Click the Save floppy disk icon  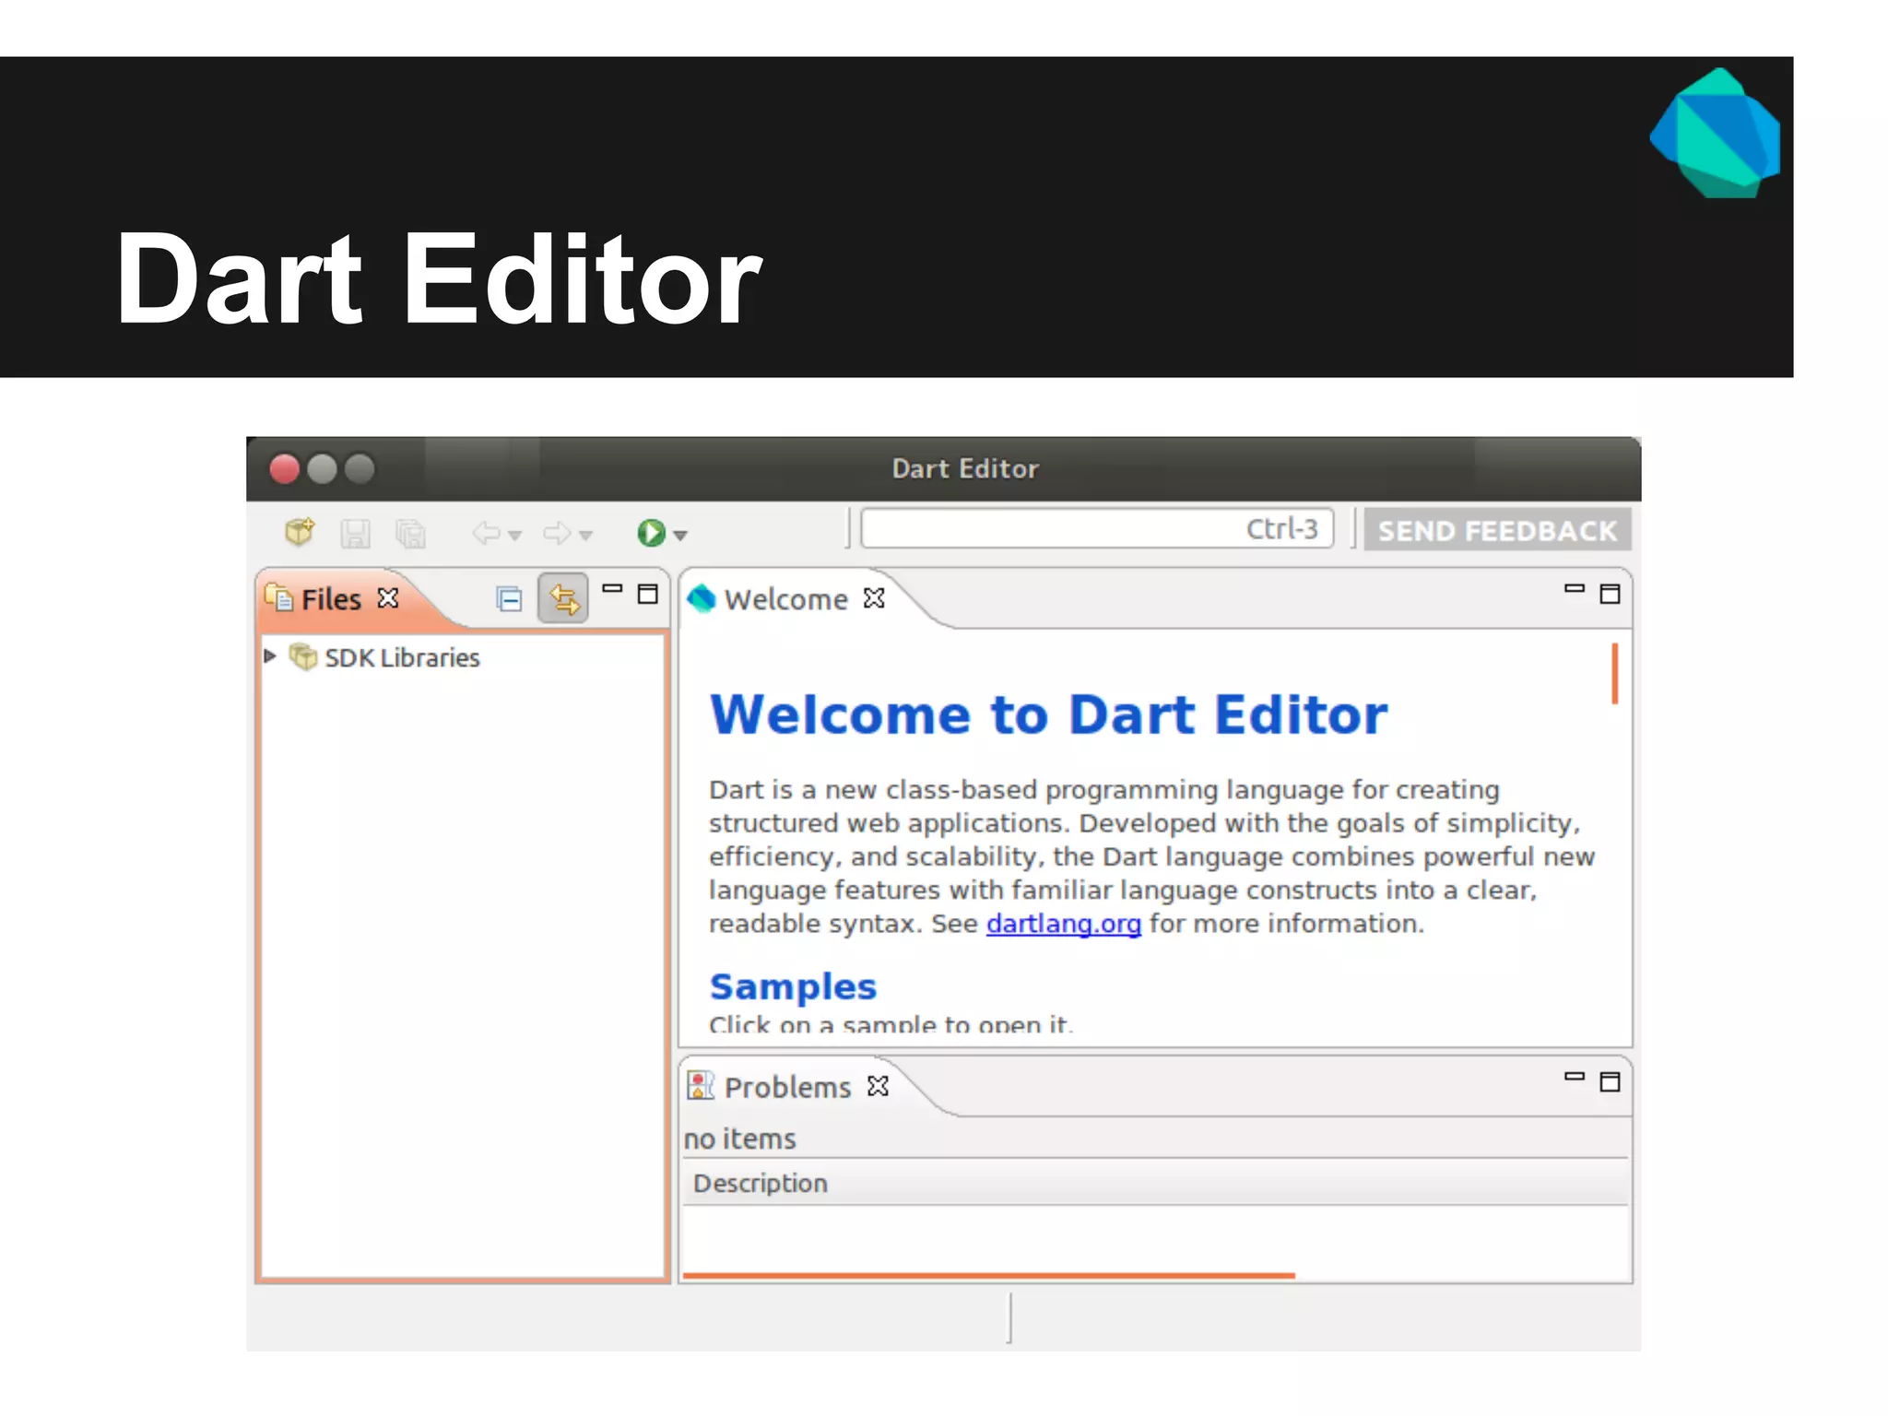click(355, 533)
